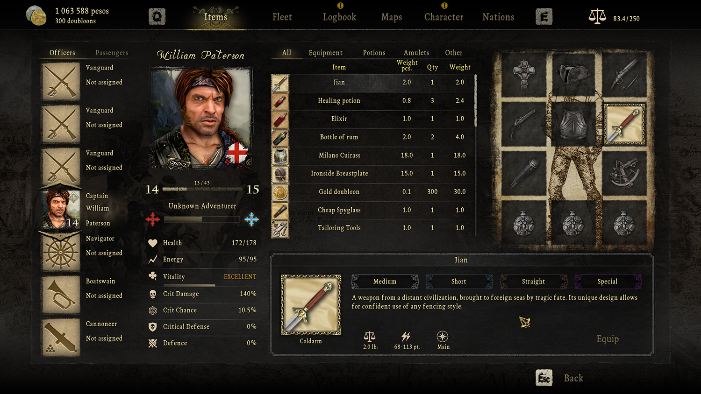The height and width of the screenshot is (394, 701).
Task: Click William Paterson's portrait image
Action: pyautogui.click(x=201, y=118)
